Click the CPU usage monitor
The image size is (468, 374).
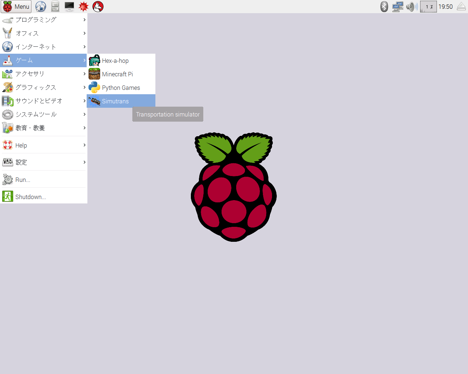point(429,7)
